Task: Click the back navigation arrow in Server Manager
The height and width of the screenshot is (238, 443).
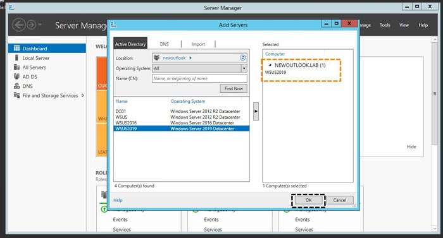Action: coord(18,25)
